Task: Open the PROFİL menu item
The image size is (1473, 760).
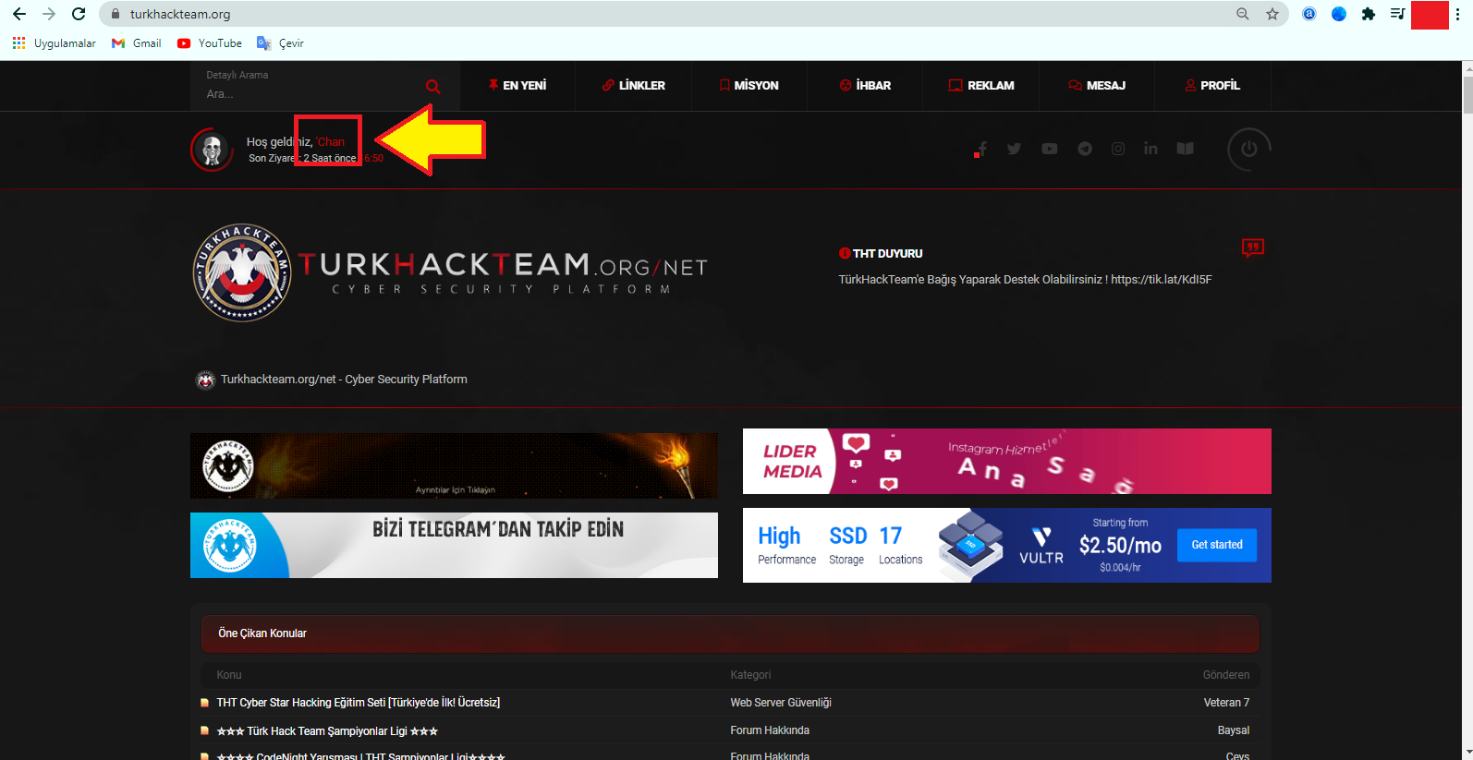Action: tap(1212, 85)
